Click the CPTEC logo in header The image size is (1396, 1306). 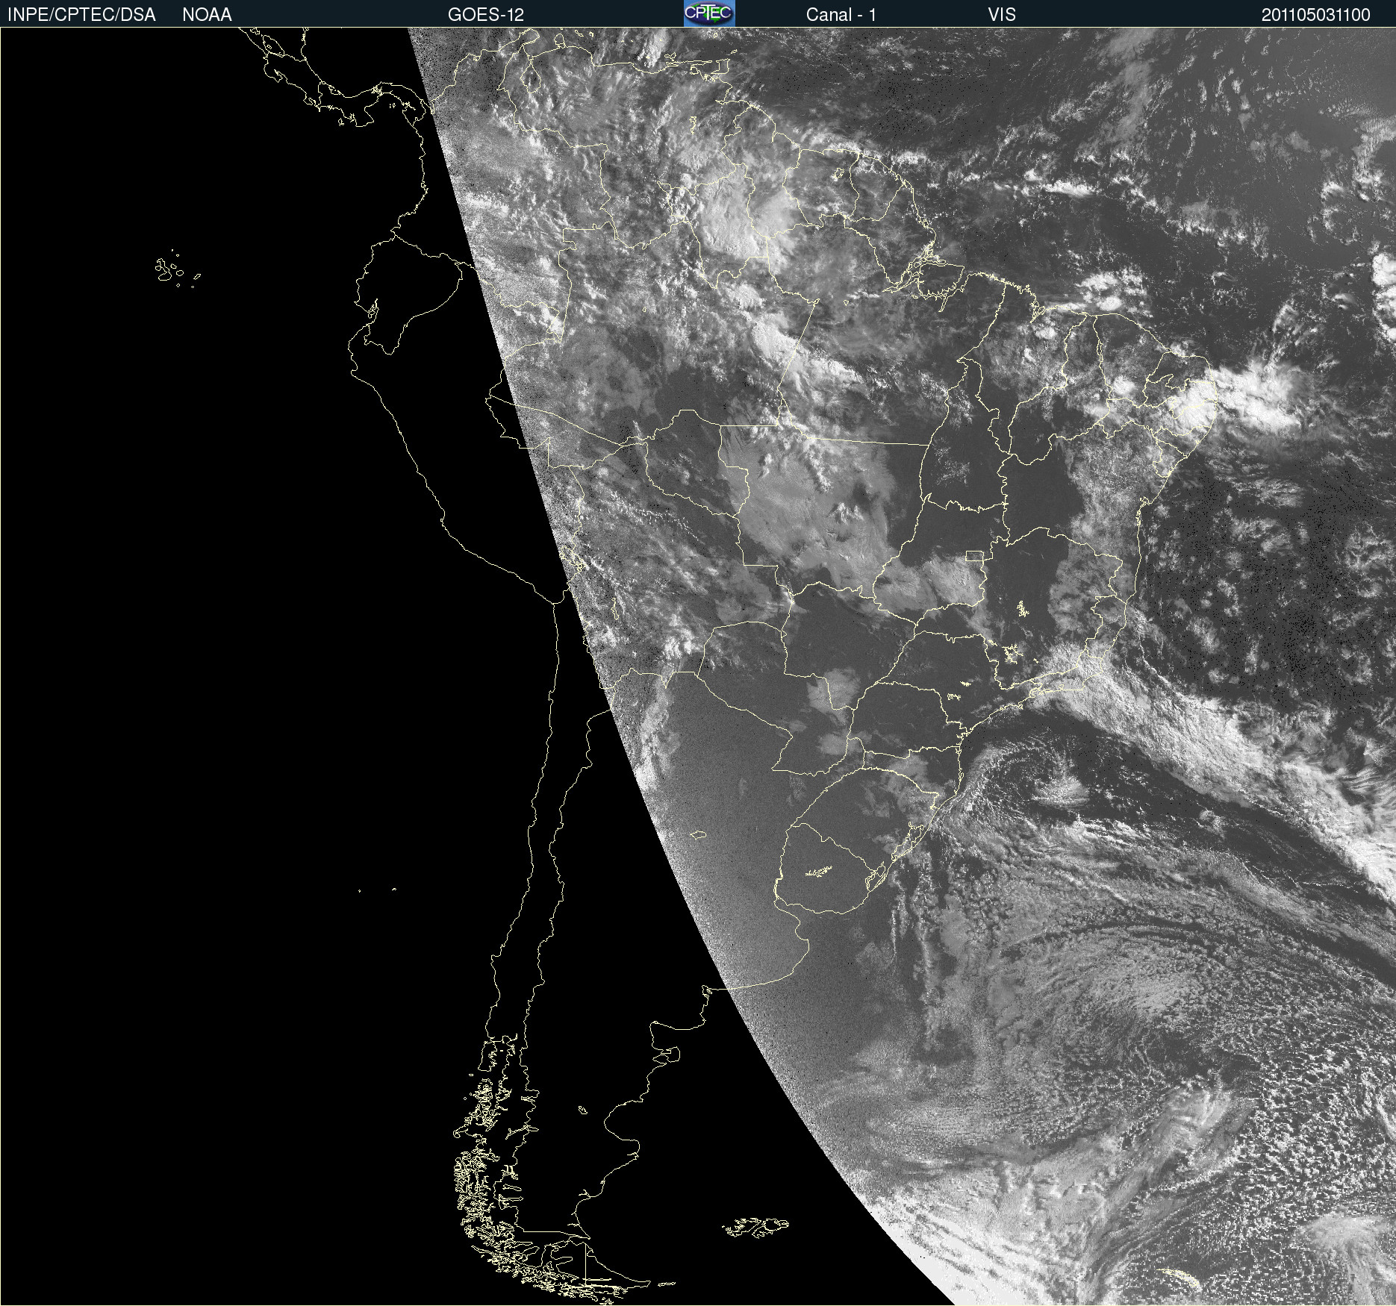(709, 13)
